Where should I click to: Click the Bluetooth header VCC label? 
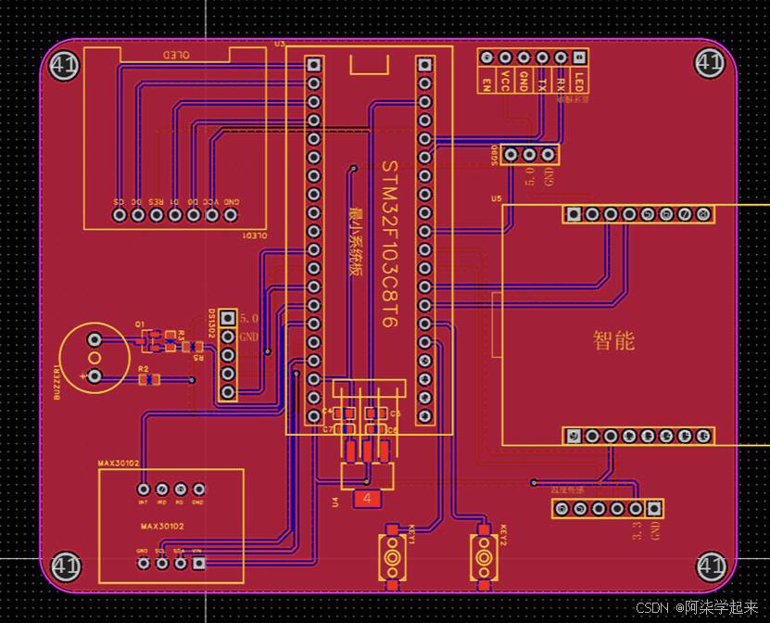[505, 80]
